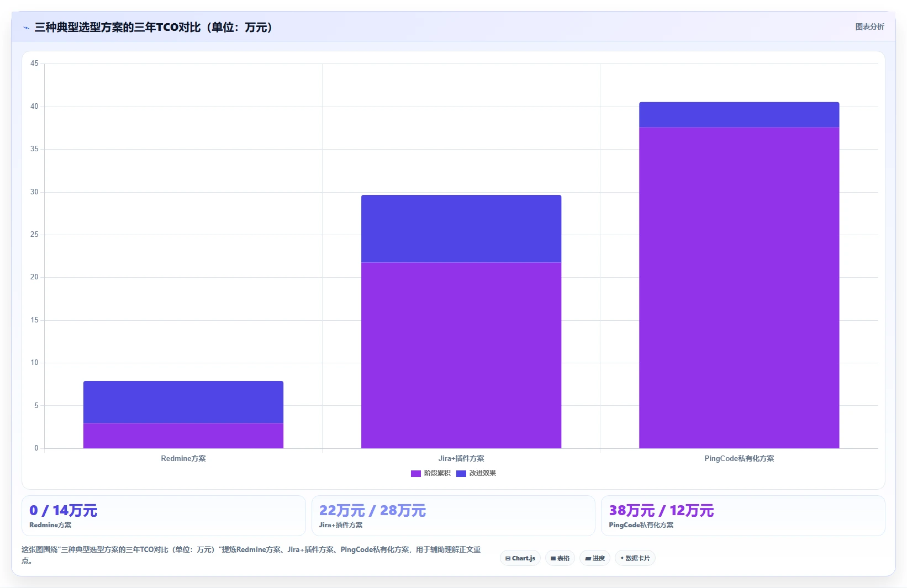Viewport: 907px width, 588px height.
Task: Click the y-axis value 0
Action: [36, 448]
